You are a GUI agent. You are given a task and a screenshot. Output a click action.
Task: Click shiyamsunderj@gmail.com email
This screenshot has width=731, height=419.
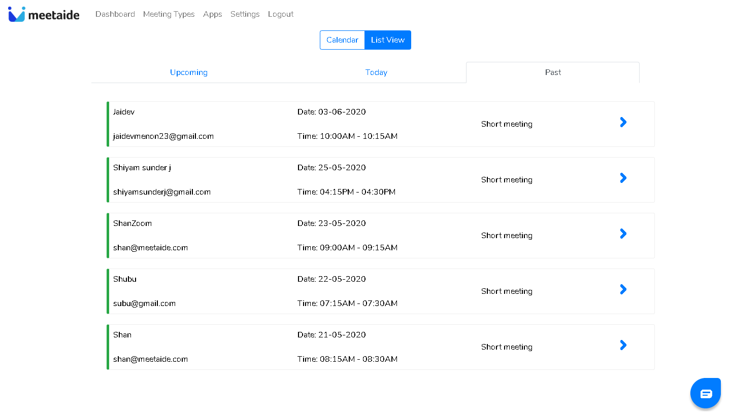[x=162, y=192]
